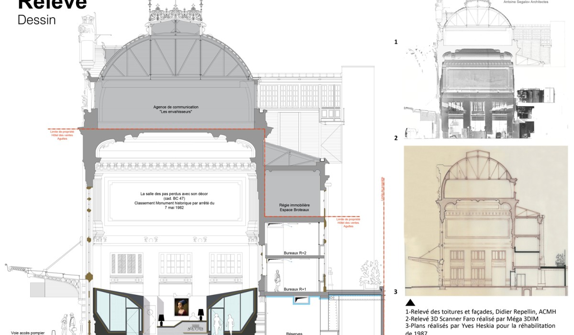Select legend line "2-Relevé 3D Scanner Faro"

[x=471, y=319]
